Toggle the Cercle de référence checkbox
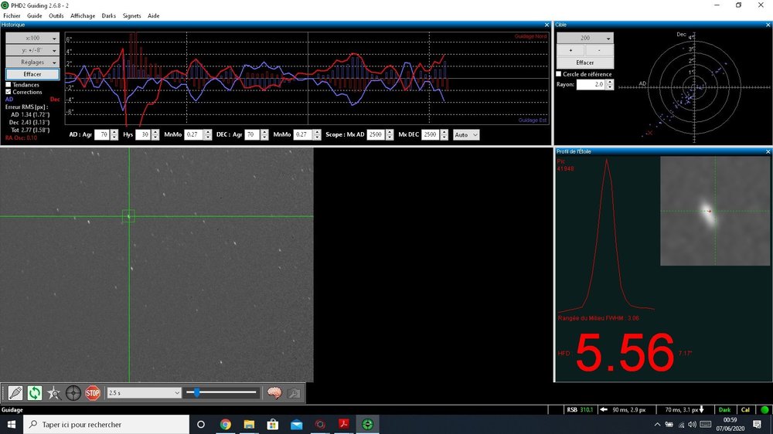Viewport: 773px width, 434px height. point(560,74)
